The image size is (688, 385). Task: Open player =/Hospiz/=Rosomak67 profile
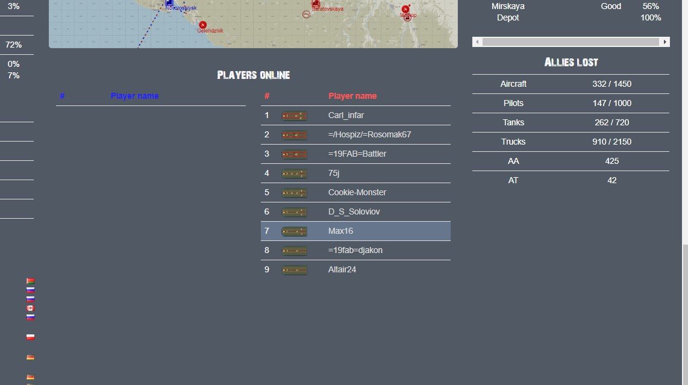click(x=369, y=135)
